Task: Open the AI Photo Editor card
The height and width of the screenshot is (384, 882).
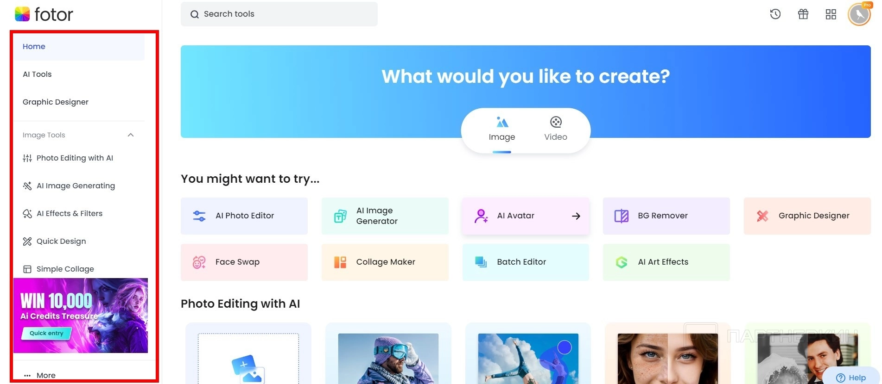Action: (244, 216)
